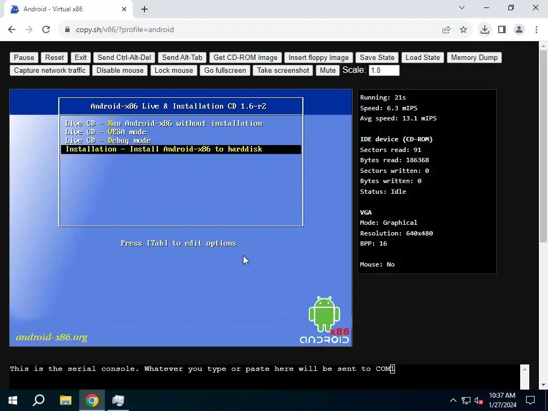The image size is (548, 411).
Task: Select Live CD Debug mode entry
Action: click(x=108, y=141)
